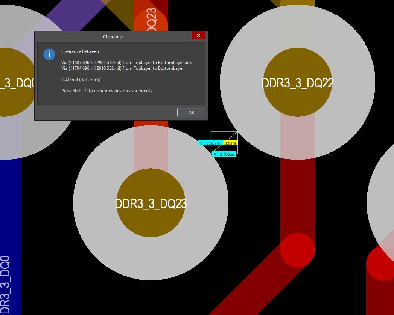Viewport: 394px width, 315px height.
Task: Click OK in the Clearance dialog
Action: click(191, 113)
